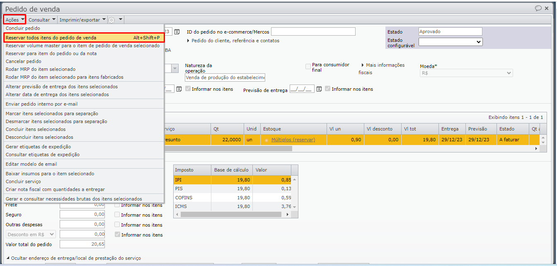557x266 pixels.
Task: Choose Cancelar pedido from Ações menu
Action: pos(24,61)
